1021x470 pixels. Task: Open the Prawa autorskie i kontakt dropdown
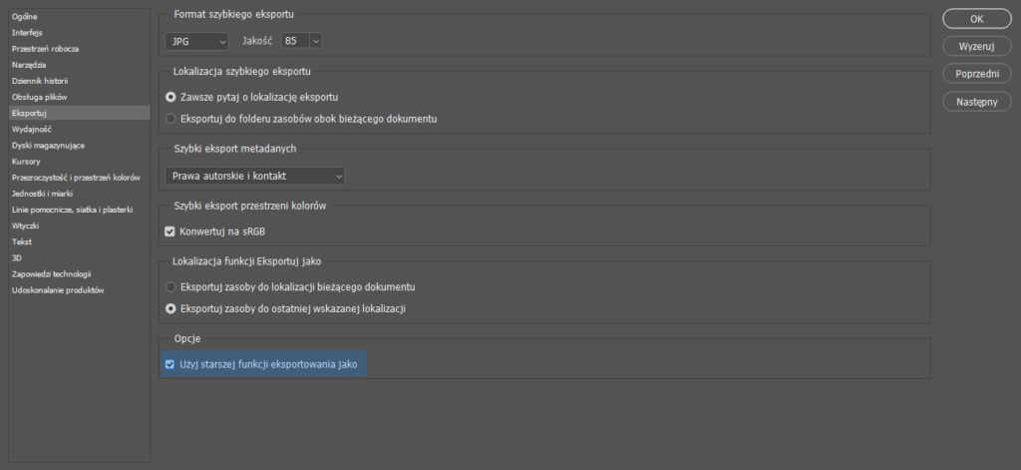click(254, 176)
